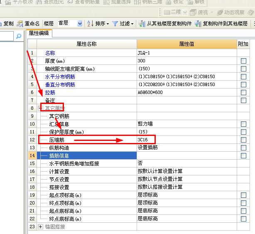
Task: Click the 复制构件到其他楼层 icon
Action: point(198,24)
